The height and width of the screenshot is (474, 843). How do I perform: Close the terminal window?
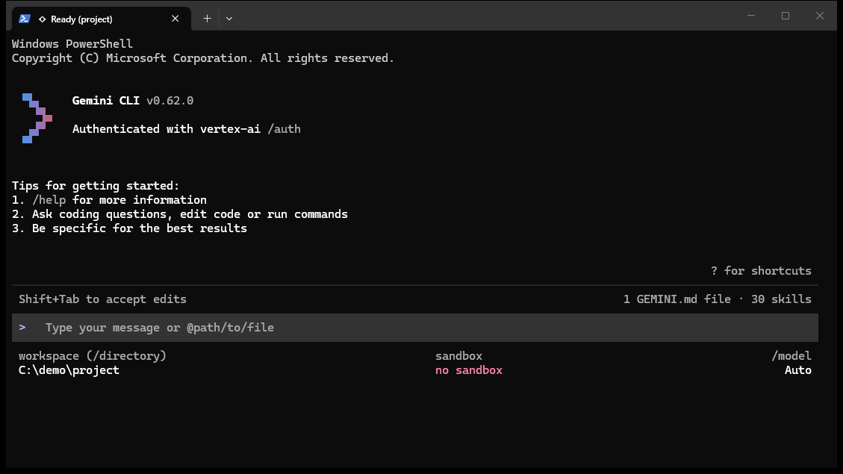pyautogui.click(x=819, y=16)
